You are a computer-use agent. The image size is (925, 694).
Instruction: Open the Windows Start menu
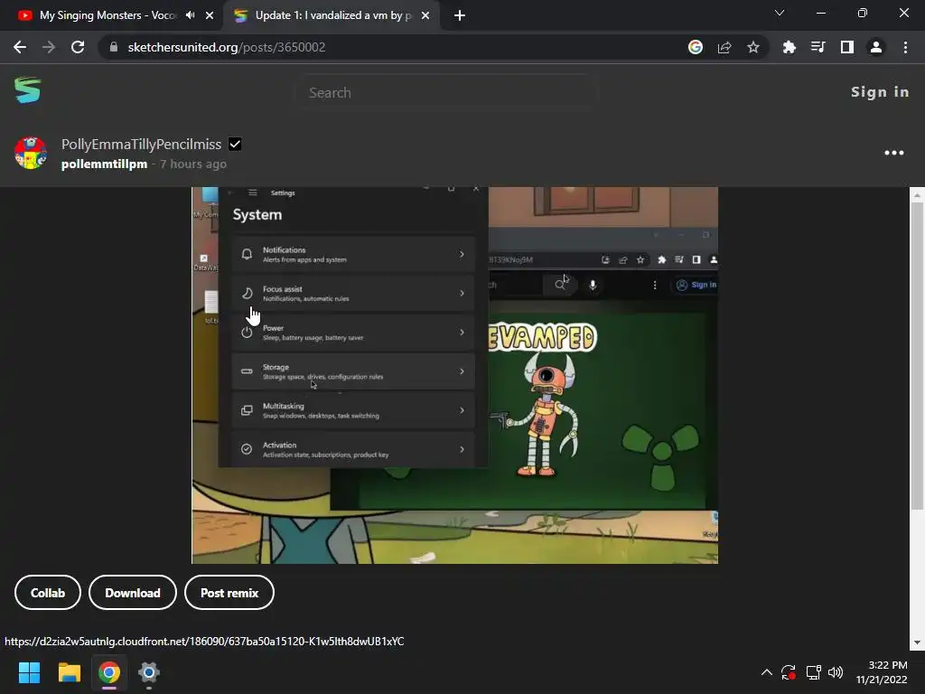tap(29, 672)
